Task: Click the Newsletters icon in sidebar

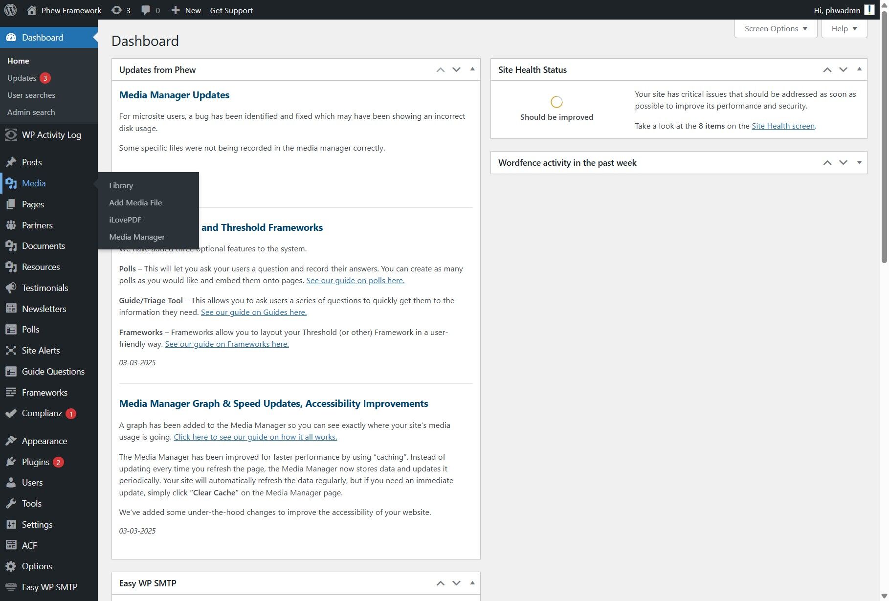Action: coord(11,309)
